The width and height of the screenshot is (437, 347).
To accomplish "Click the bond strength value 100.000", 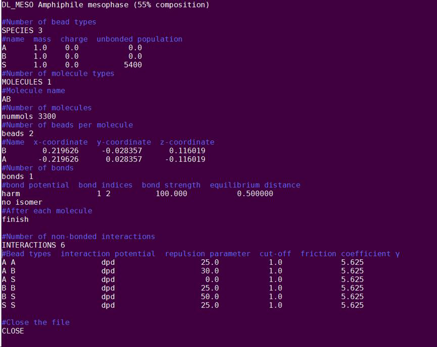I will 171,194.
